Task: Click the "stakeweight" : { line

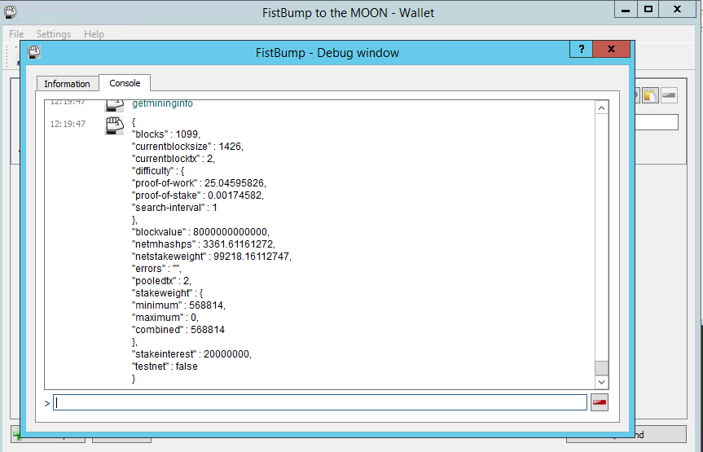Action: (x=167, y=293)
